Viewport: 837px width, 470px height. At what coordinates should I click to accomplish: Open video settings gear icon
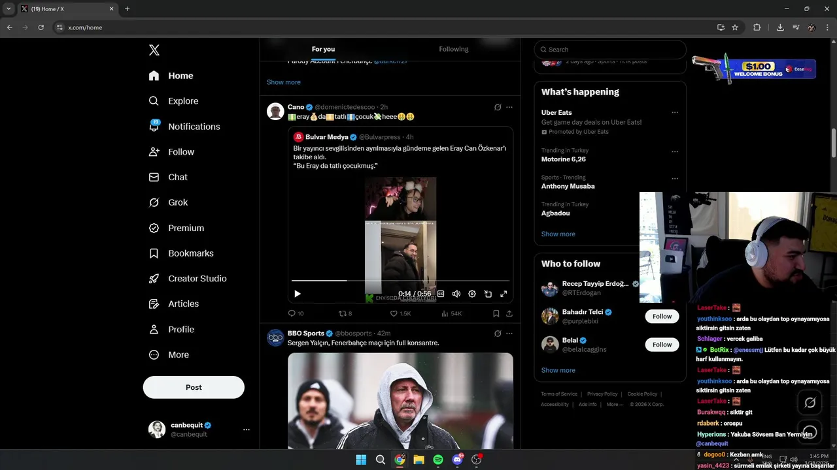click(x=472, y=294)
